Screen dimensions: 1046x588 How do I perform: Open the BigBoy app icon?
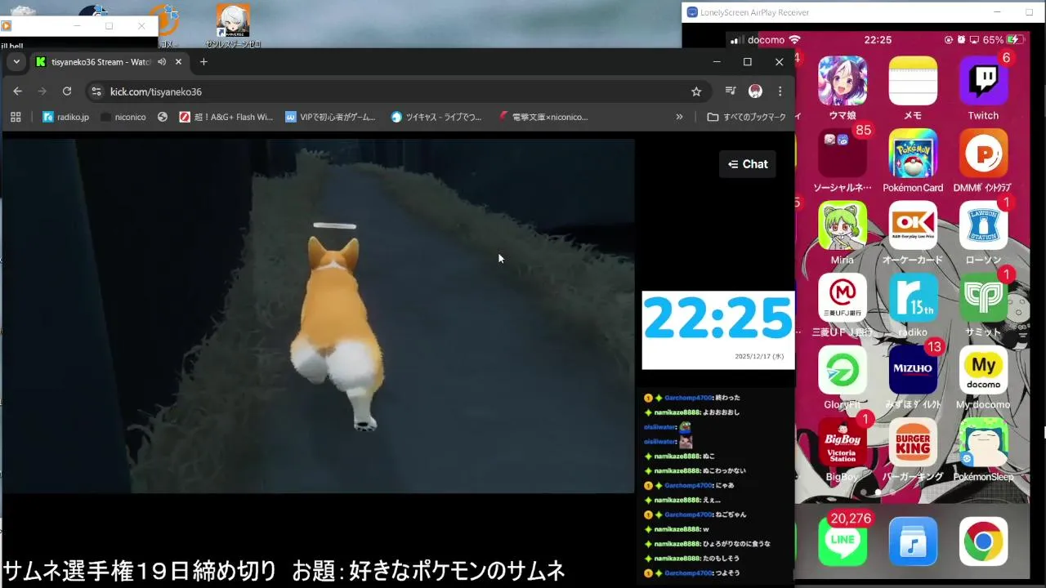843,442
